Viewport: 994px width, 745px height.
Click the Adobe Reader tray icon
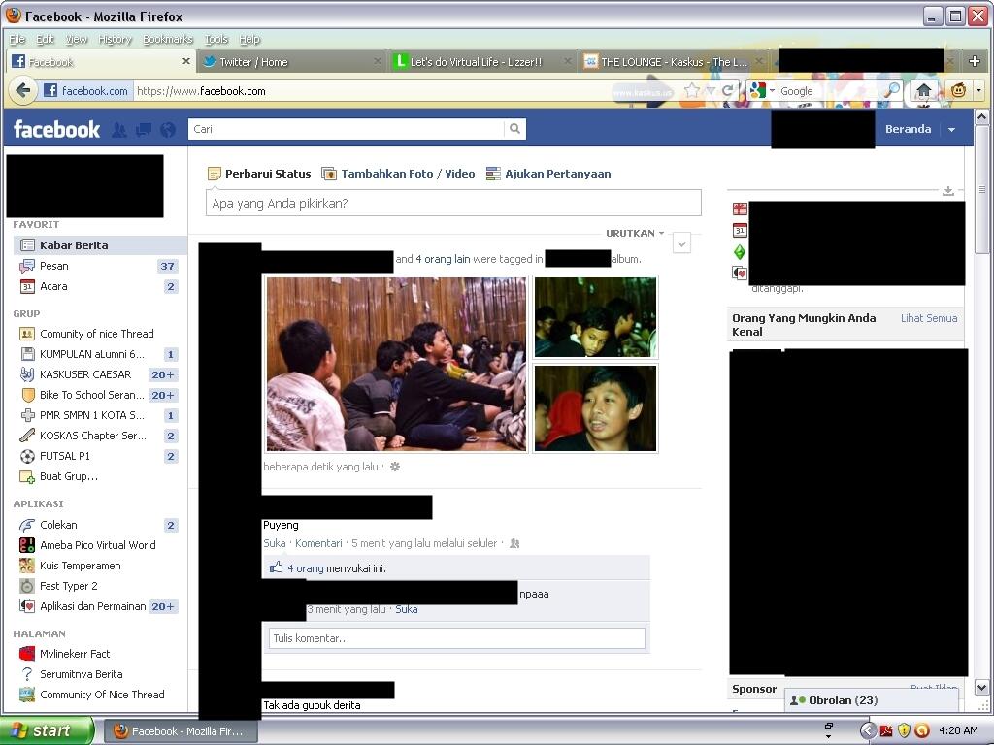[x=885, y=730]
